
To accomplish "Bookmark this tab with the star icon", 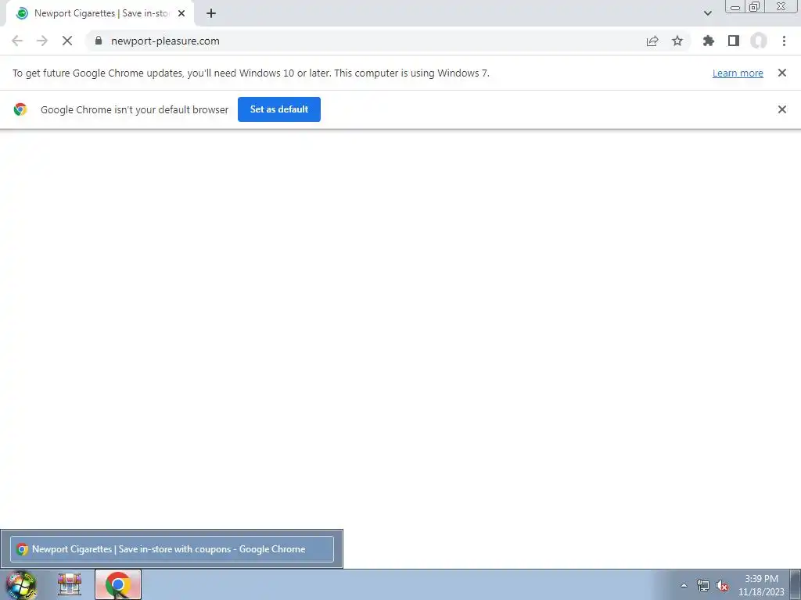I will pos(677,41).
